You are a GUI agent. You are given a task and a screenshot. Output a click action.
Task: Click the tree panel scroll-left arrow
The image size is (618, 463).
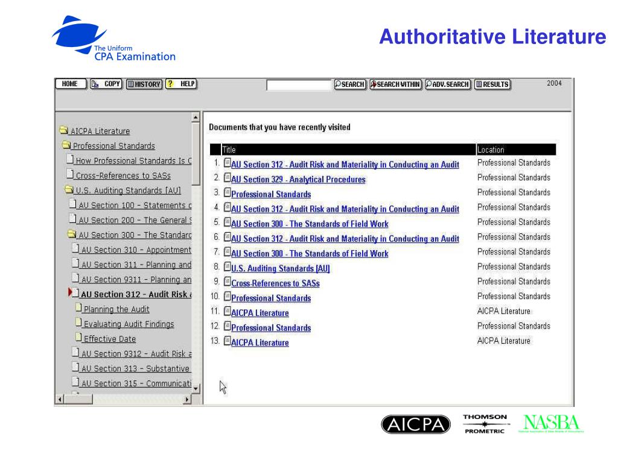(x=60, y=400)
